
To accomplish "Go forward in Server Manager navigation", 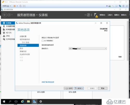I will (x=9, y=15).
